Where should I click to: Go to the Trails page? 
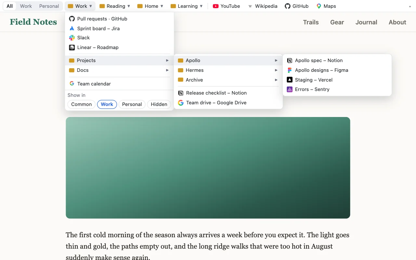coord(311,22)
